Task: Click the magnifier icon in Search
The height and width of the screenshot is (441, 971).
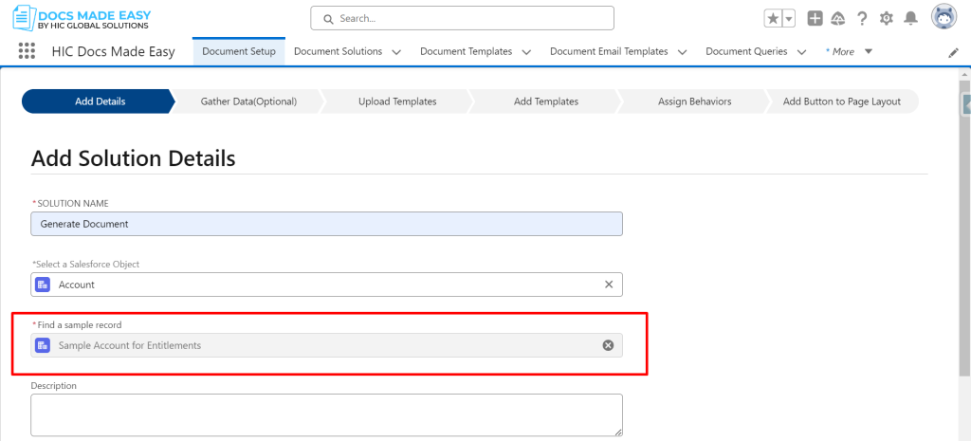Action: pyautogui.click(x=328, y=19)
